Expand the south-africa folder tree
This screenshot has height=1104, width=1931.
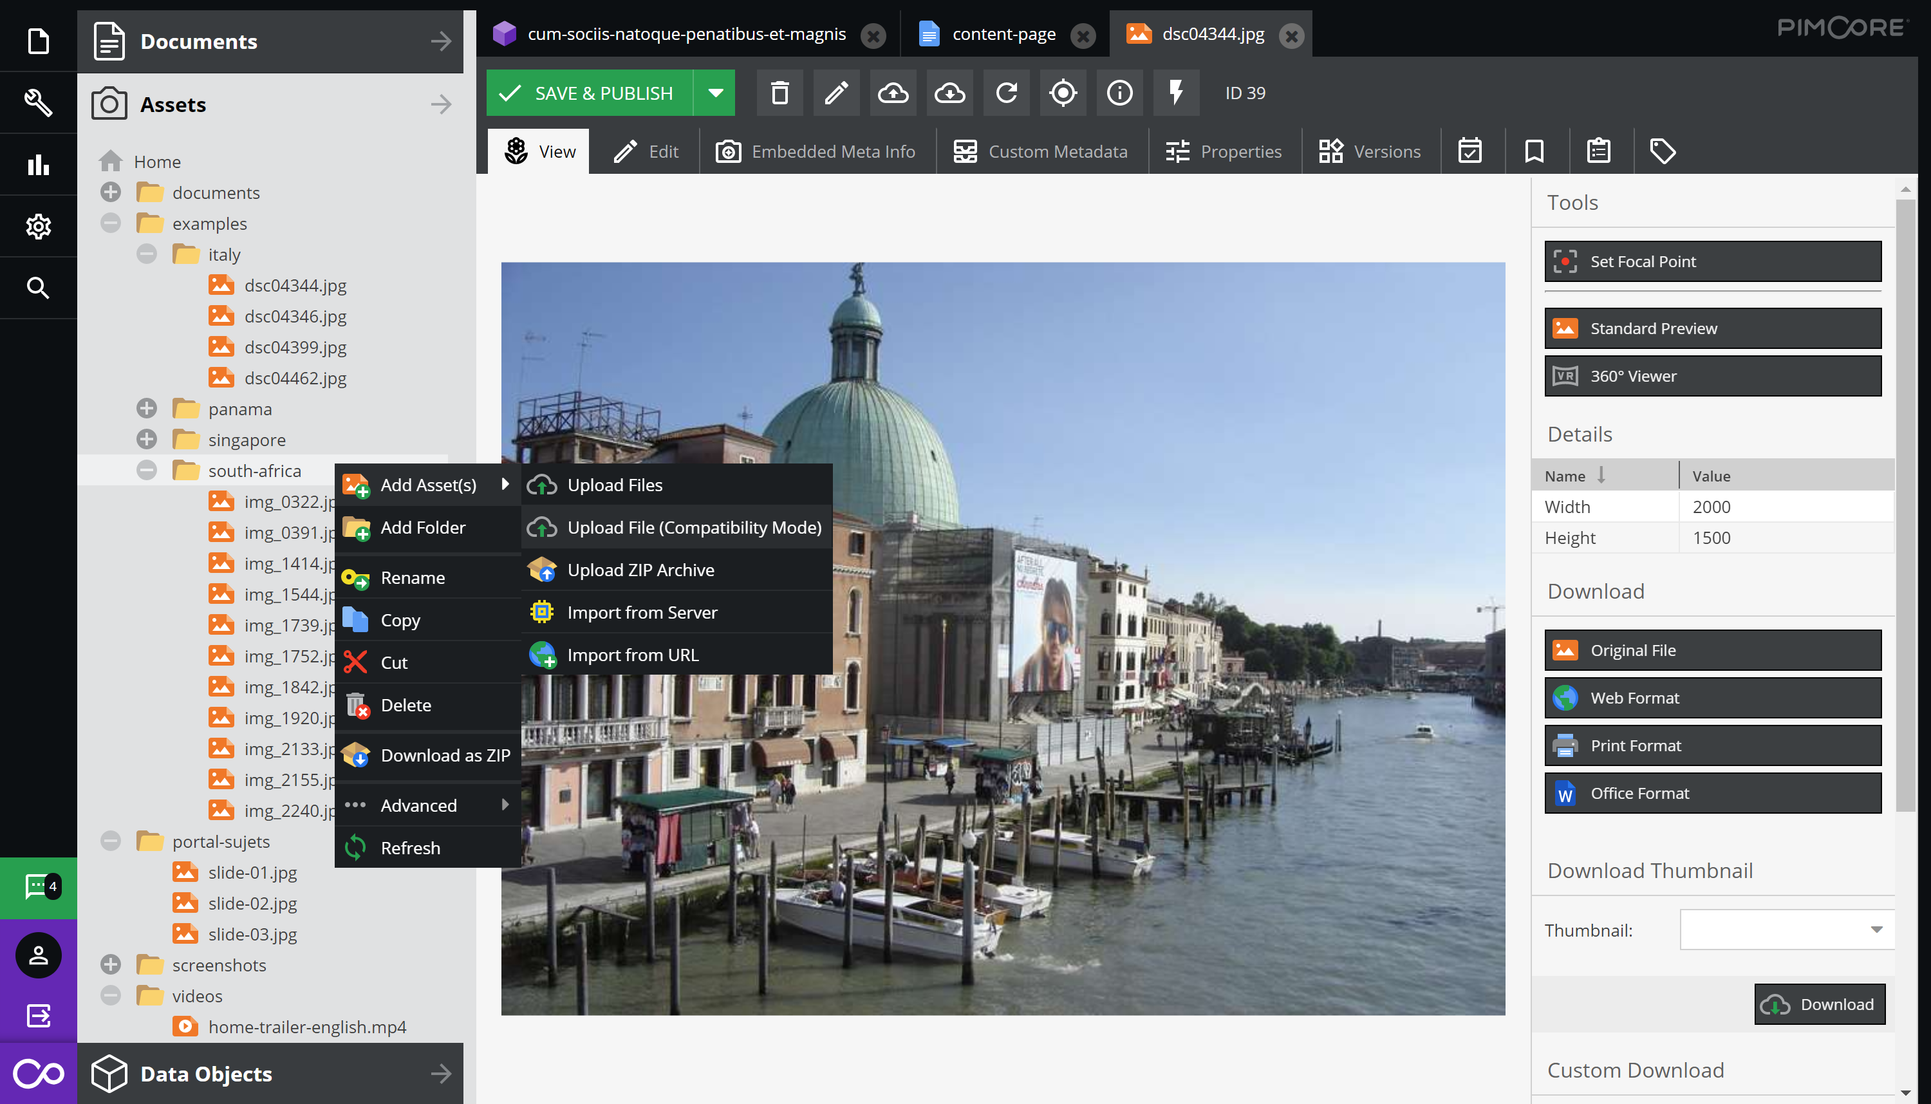click(x=146, y=470)
